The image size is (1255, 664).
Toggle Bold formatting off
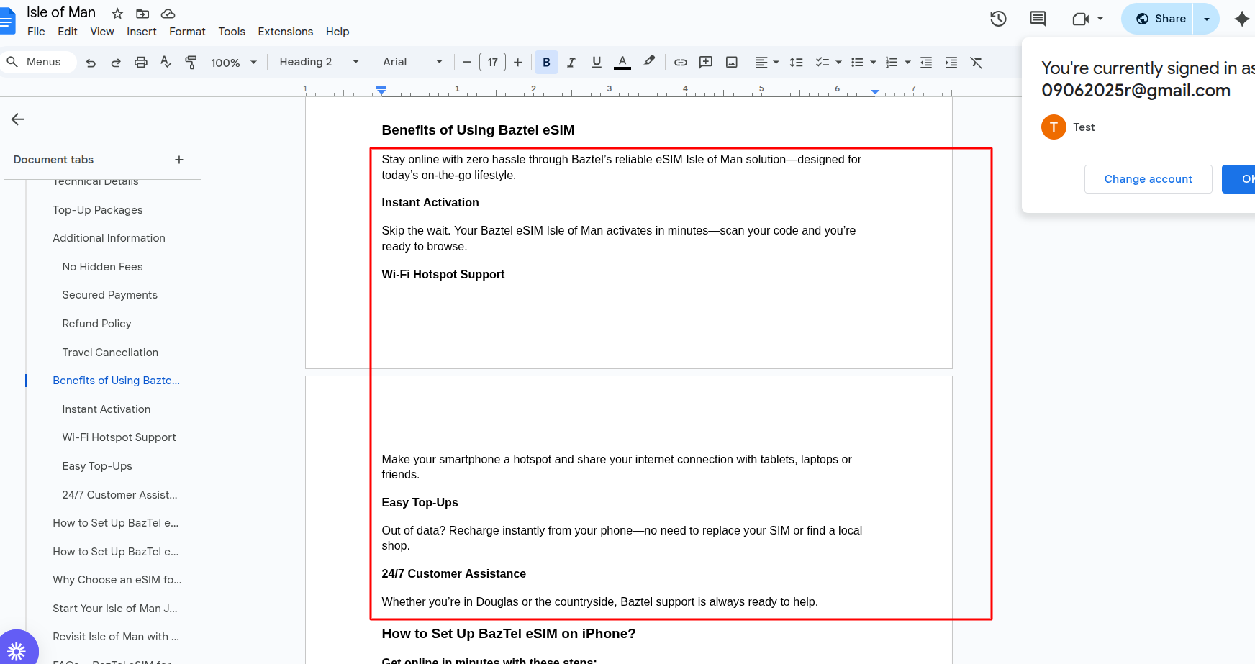[x=546, y=63]
